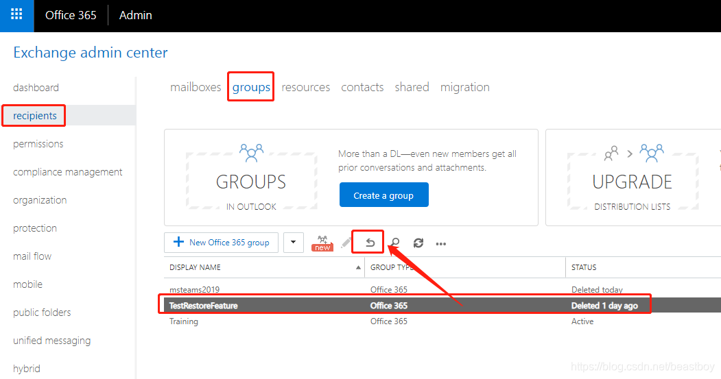
Task: Open dashboard in the left navigation
Action: (36, 87)
